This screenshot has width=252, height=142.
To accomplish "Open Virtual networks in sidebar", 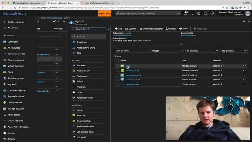I will pos(15,121).
